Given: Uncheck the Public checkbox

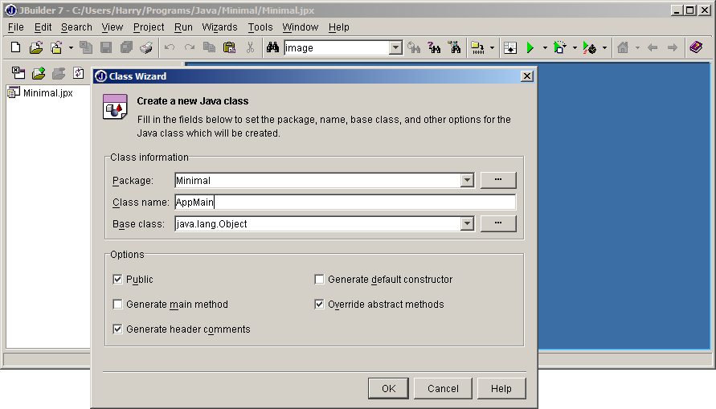Looking at the screenshot, I should 118,280.
